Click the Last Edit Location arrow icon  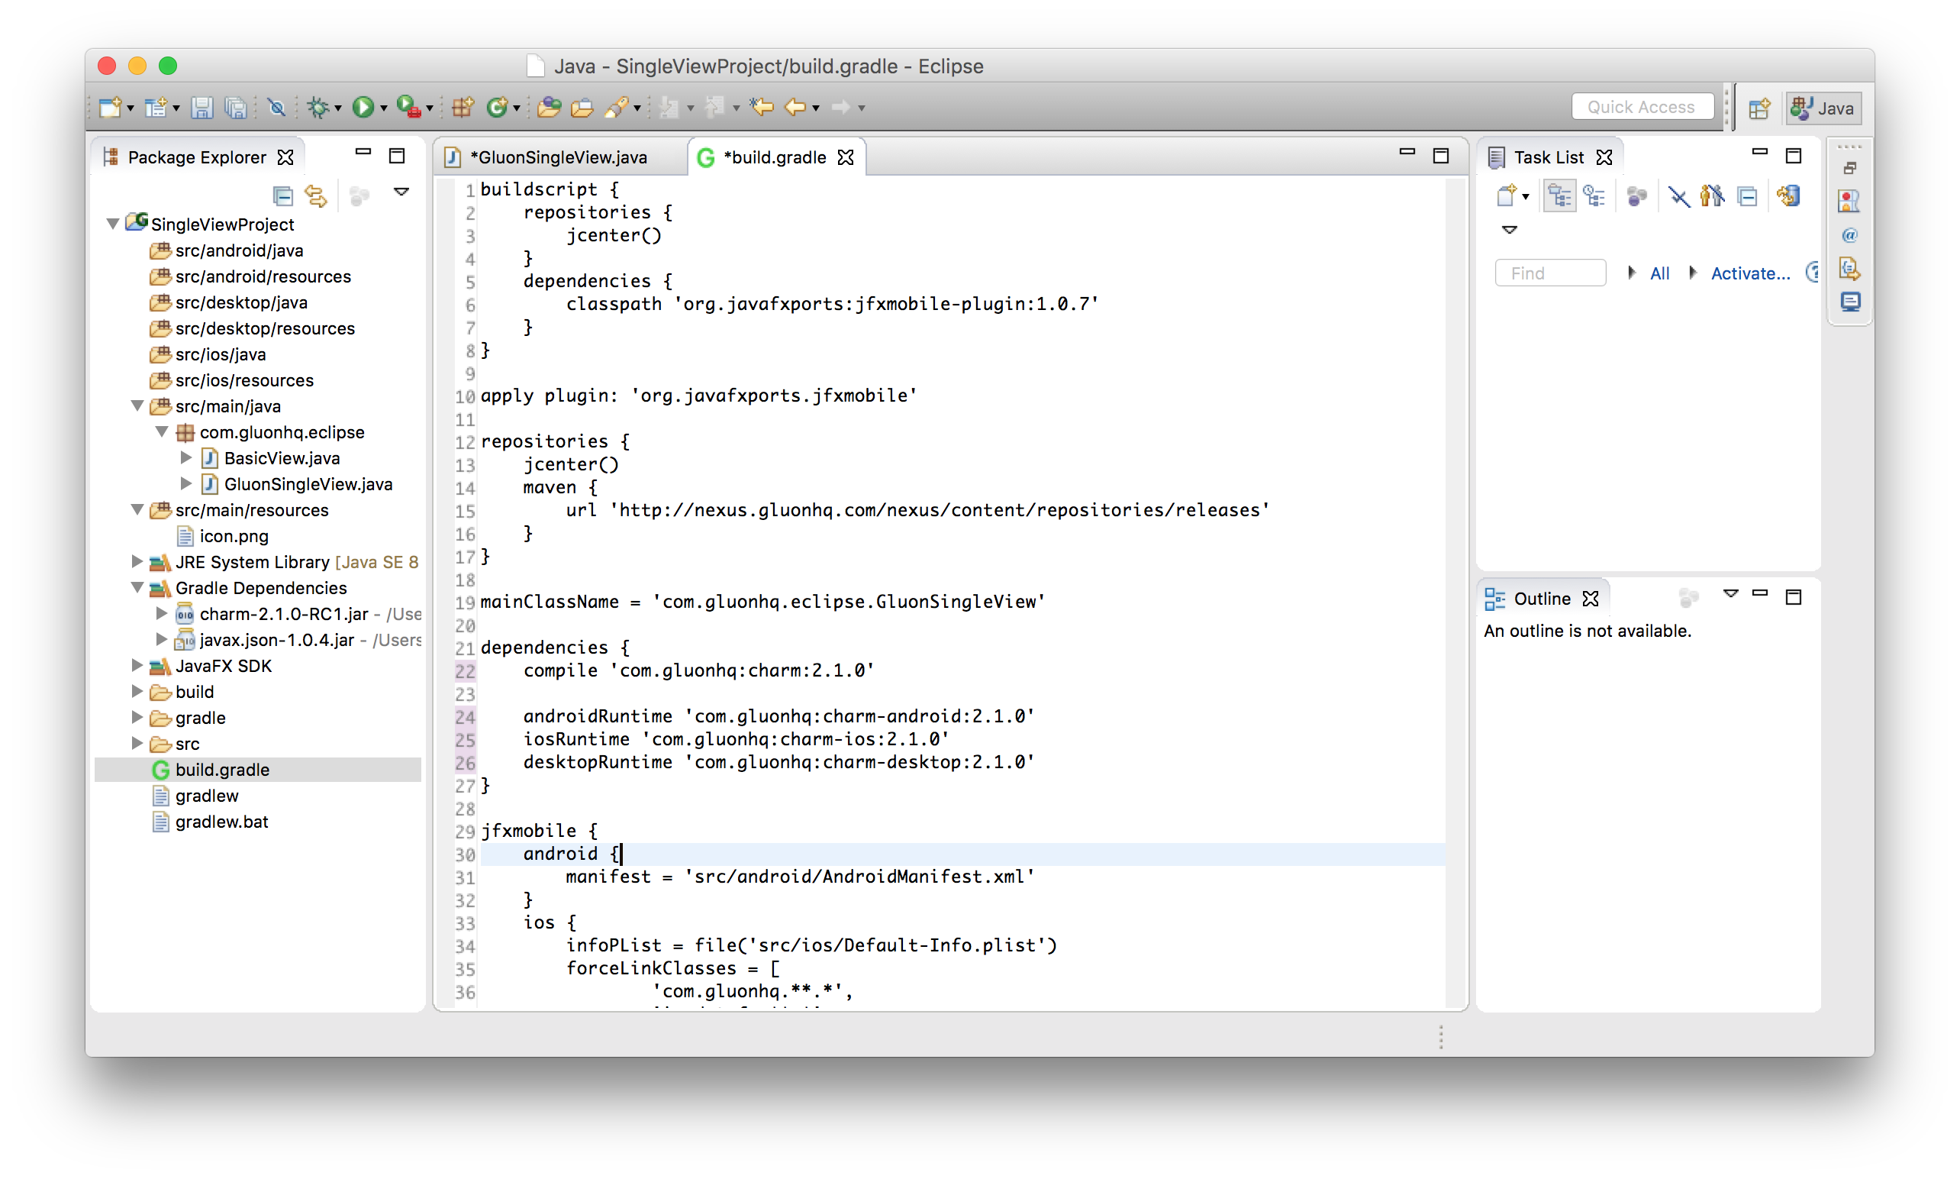(761, 106)
